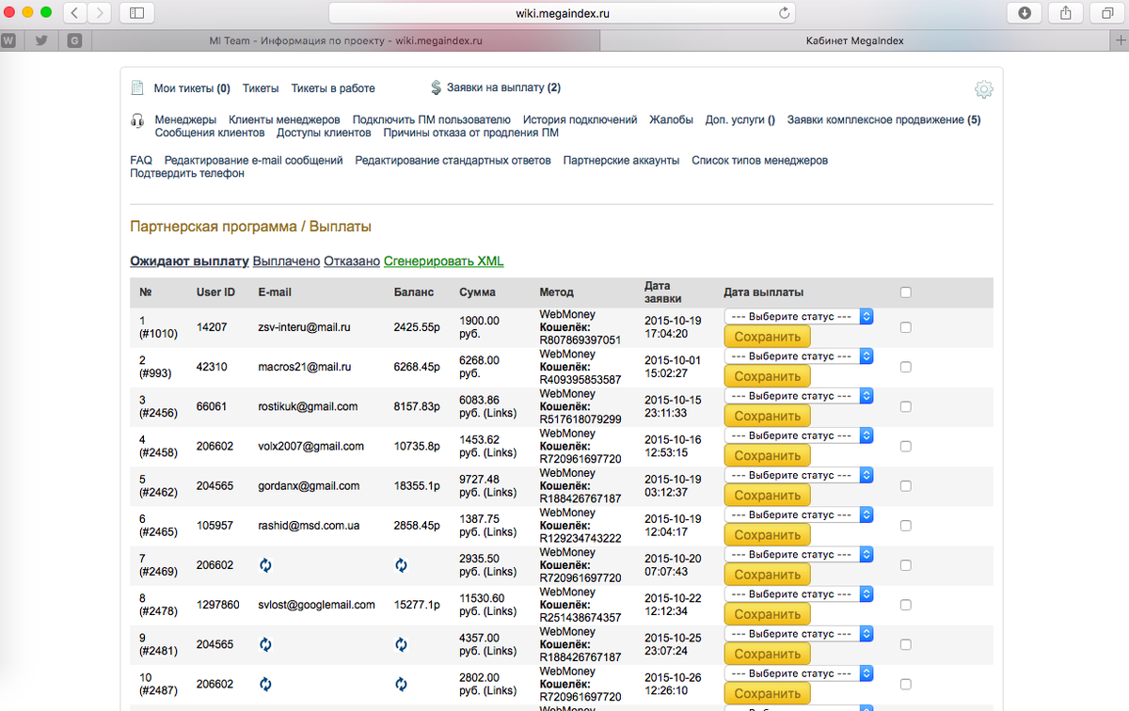
Task: Open the Подтвердить телефон link
Action: 187,174
